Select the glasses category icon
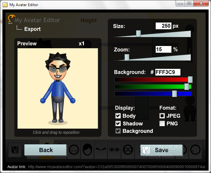The image size is (211, 173). click(x=128, y=150)
